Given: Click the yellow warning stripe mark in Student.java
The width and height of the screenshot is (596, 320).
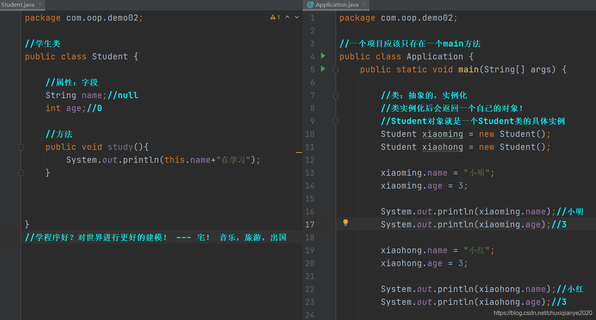Looking at the screenshot, I should point(299,152).
